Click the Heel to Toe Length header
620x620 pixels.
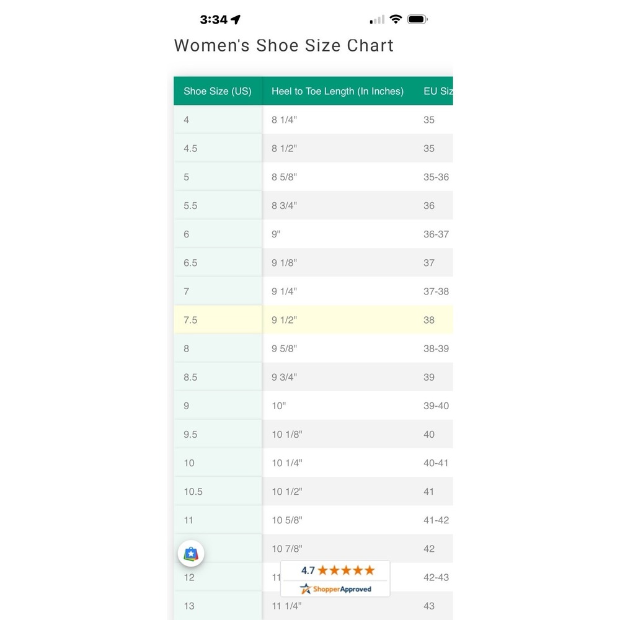tap(338, 91)
